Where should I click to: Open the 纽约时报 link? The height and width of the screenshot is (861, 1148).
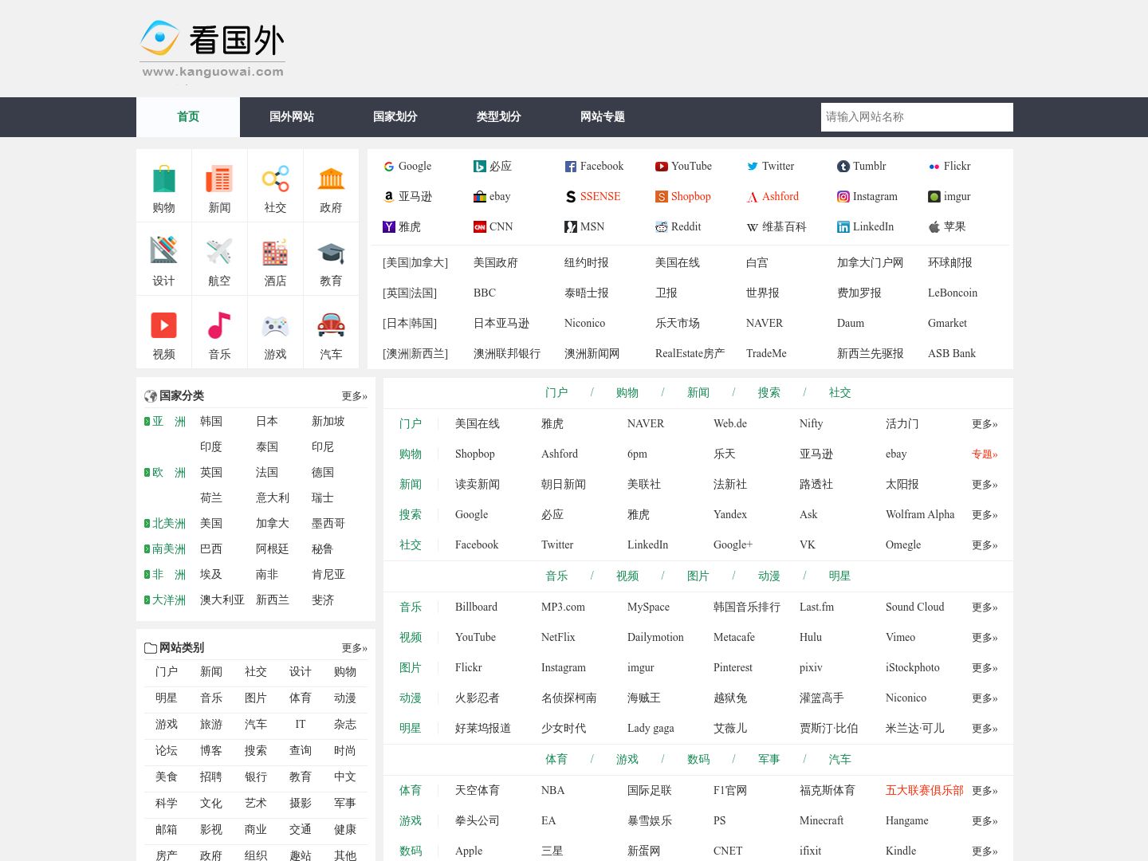[x=587, y=263]
